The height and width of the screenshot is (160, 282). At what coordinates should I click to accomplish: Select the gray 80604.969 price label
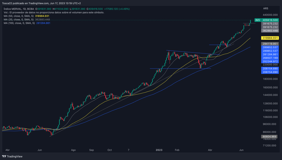click(x=270, y=136)
